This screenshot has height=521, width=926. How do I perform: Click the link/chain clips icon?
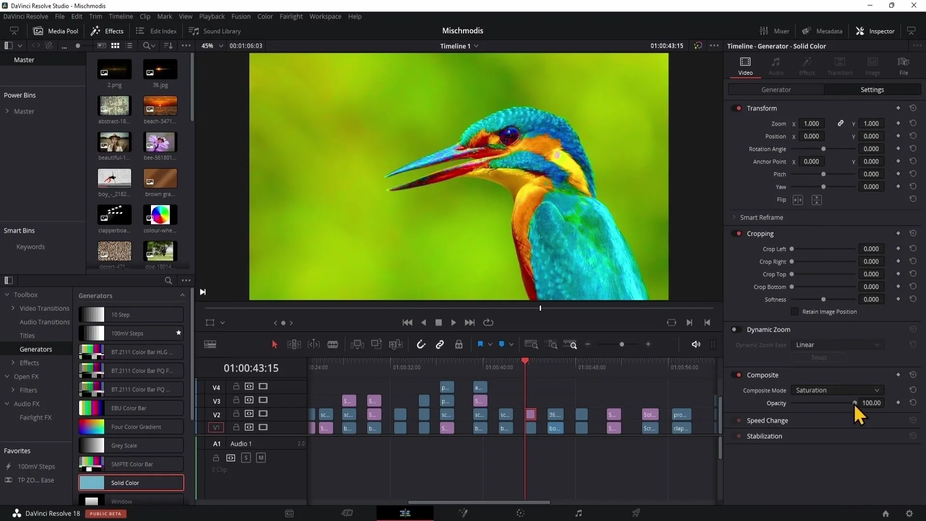click(440, 344)
